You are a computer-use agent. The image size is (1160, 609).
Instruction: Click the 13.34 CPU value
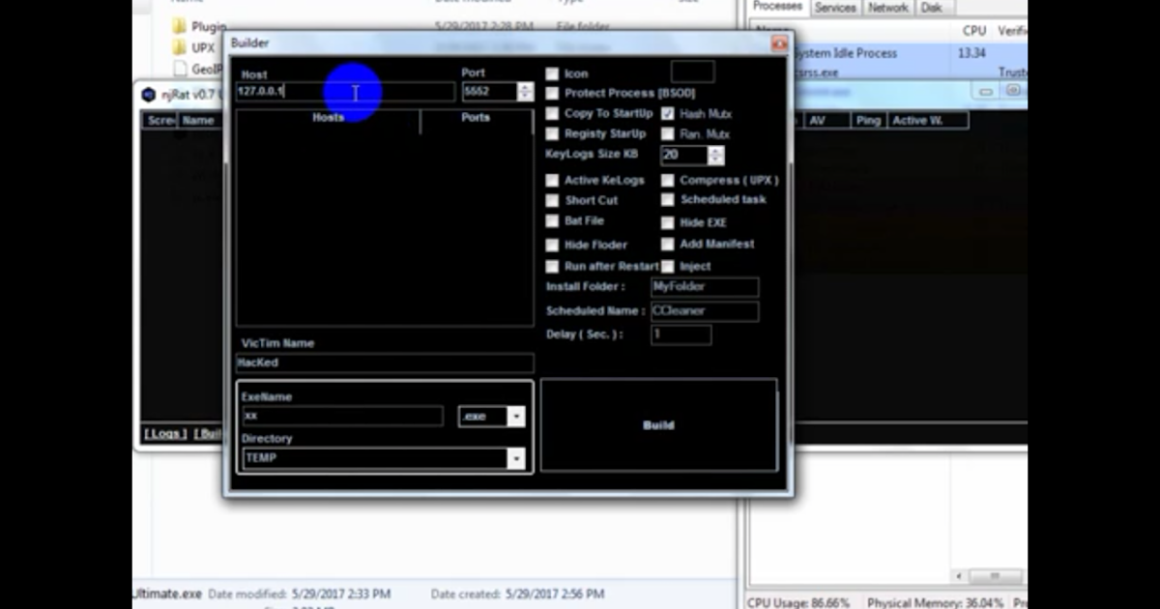tap(971, 54)
